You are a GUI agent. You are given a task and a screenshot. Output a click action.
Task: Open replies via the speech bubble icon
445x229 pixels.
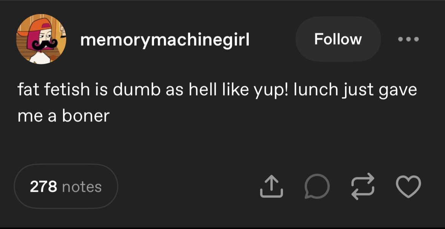[x=317, y=186]
